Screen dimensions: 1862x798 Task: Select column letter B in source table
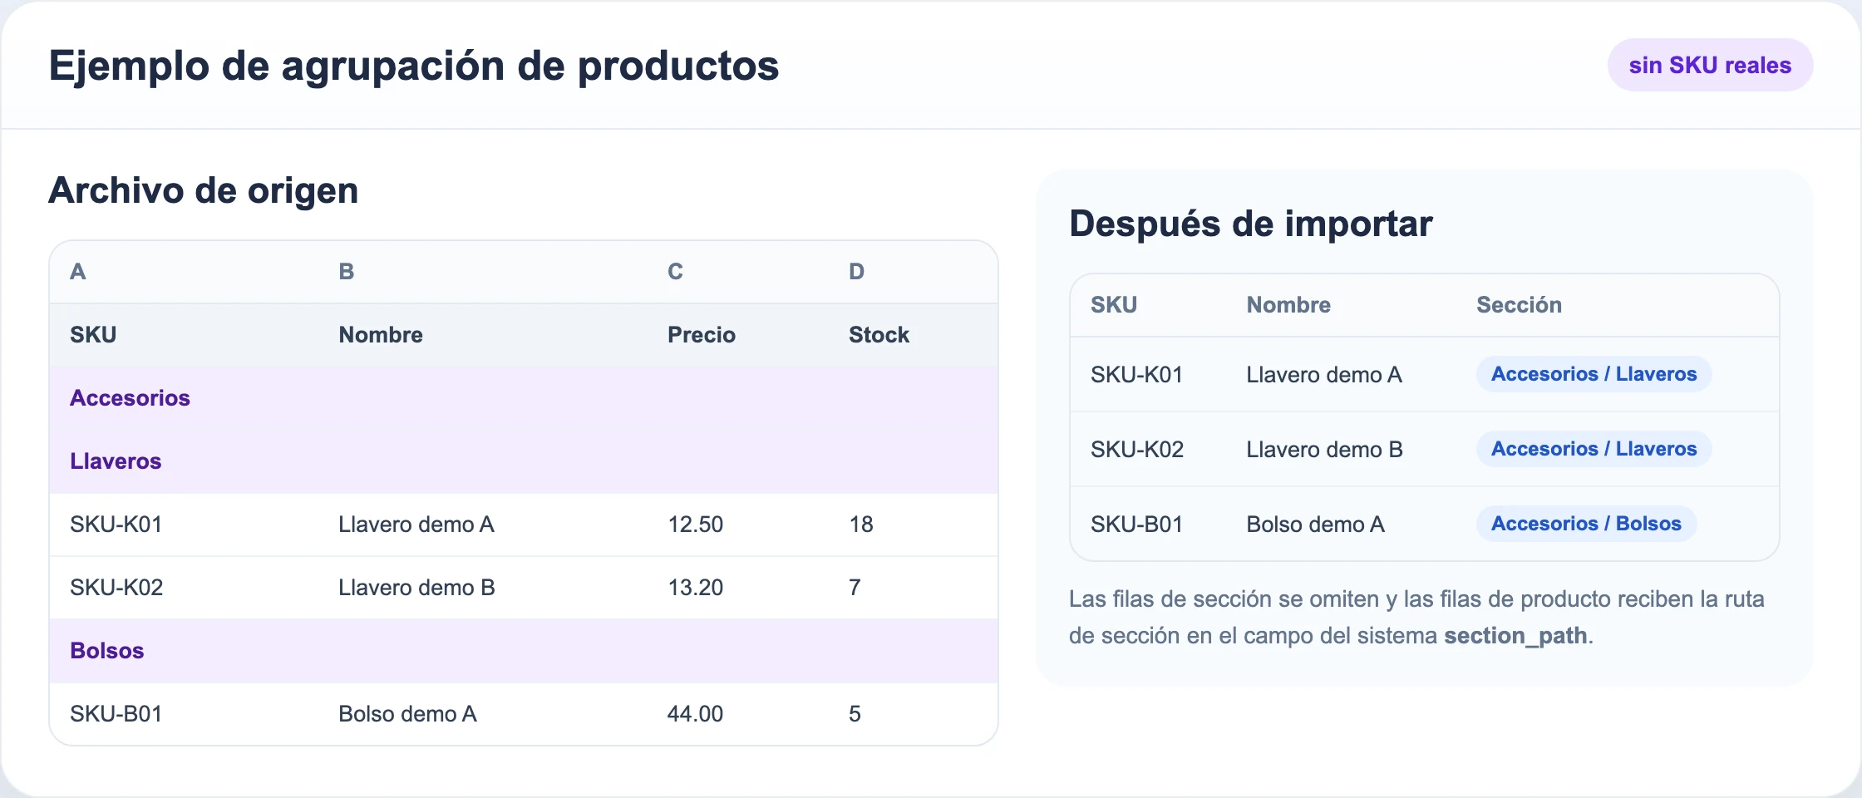tap(347, 272)
